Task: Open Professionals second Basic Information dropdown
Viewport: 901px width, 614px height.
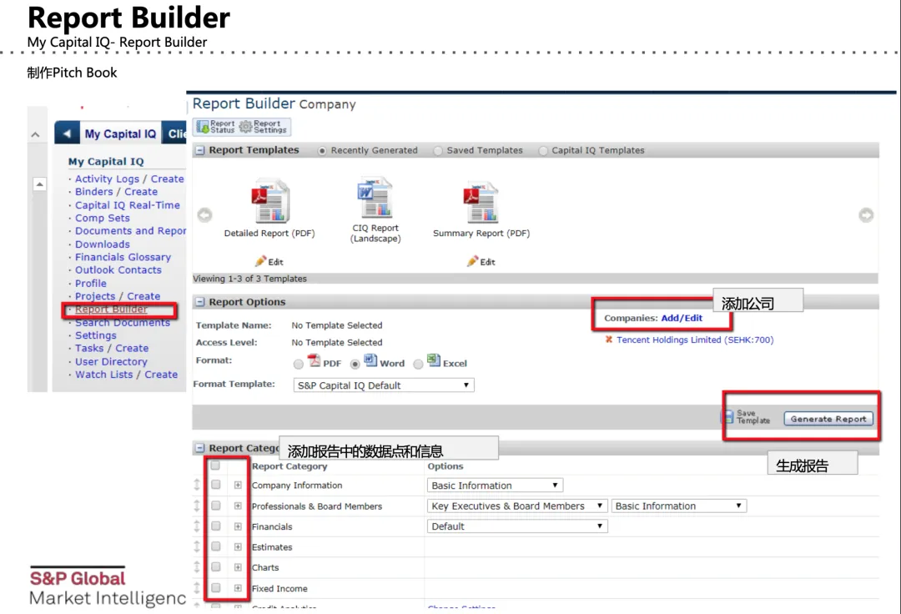Action: pos(678,506)
